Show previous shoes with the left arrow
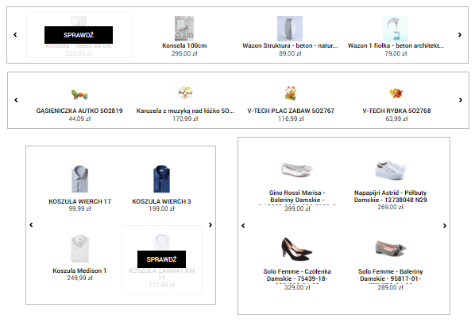475x323 pixels. pyautogui.click(x=243, y=226)
